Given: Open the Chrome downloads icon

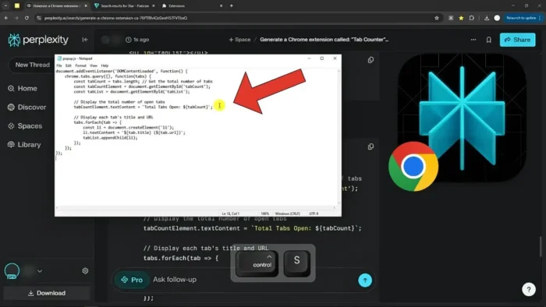Looking at the screenshot, I should coord(487,18).
